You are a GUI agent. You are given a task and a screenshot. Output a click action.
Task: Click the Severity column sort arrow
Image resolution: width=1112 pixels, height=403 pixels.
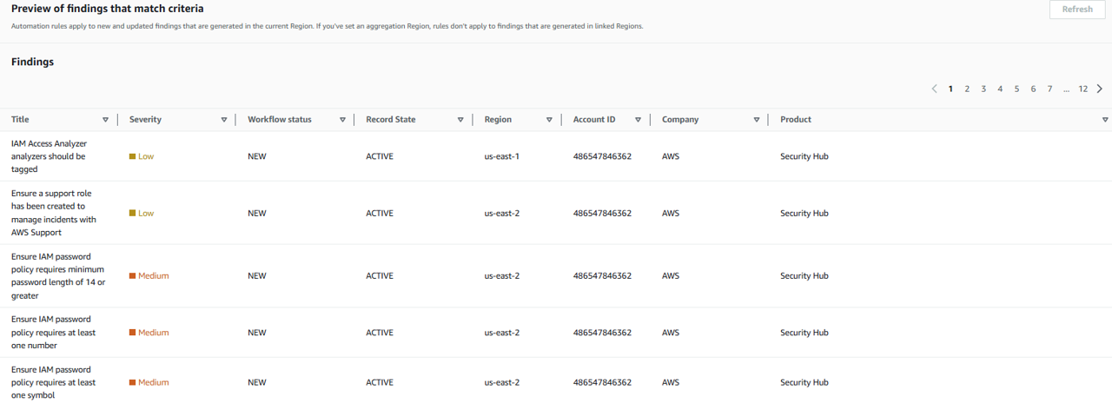click(x=224, y=120)
